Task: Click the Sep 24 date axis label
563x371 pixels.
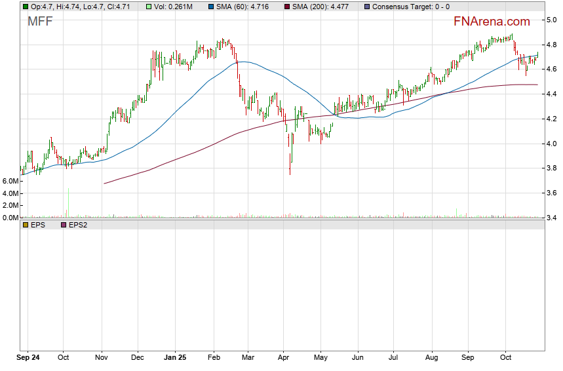Action: (28, 359)
